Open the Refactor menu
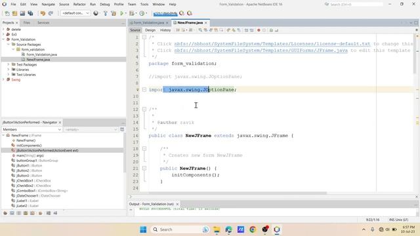Image resolution: width=420 pixels, height=236 pixels. click(79, 5)
